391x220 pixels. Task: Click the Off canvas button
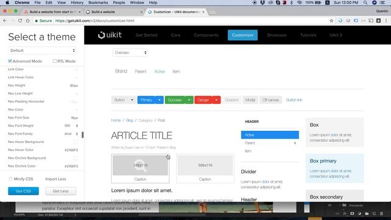(271, 100)
